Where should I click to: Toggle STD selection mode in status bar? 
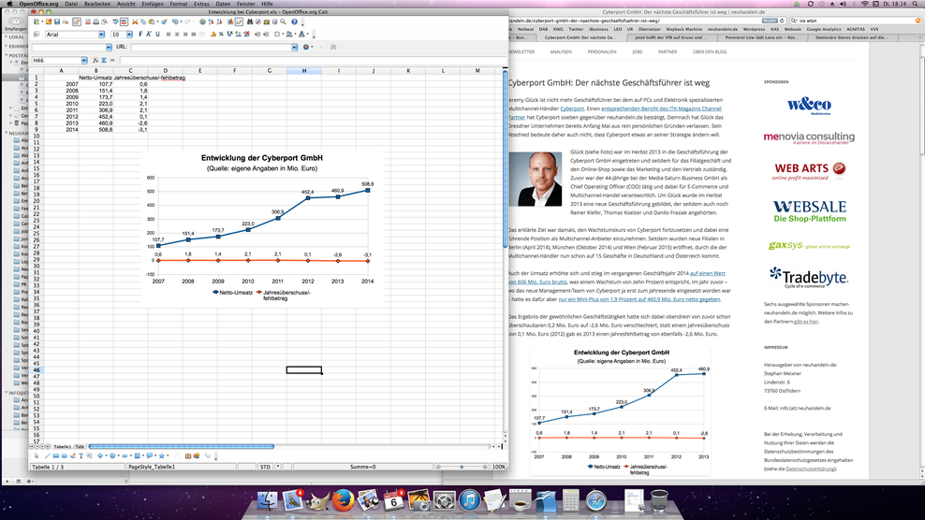265,467
